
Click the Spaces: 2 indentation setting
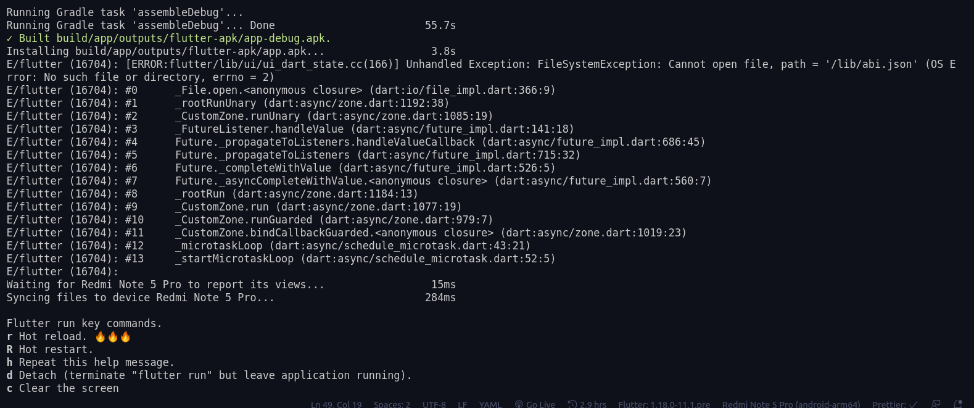click(391, 404)
